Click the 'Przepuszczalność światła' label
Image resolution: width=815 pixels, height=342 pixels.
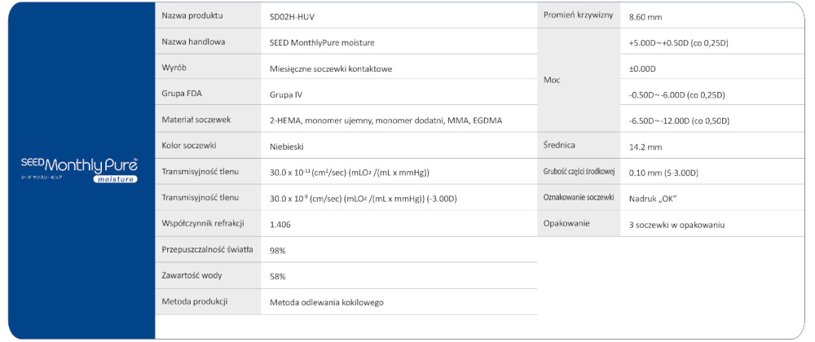coord(207,250)
